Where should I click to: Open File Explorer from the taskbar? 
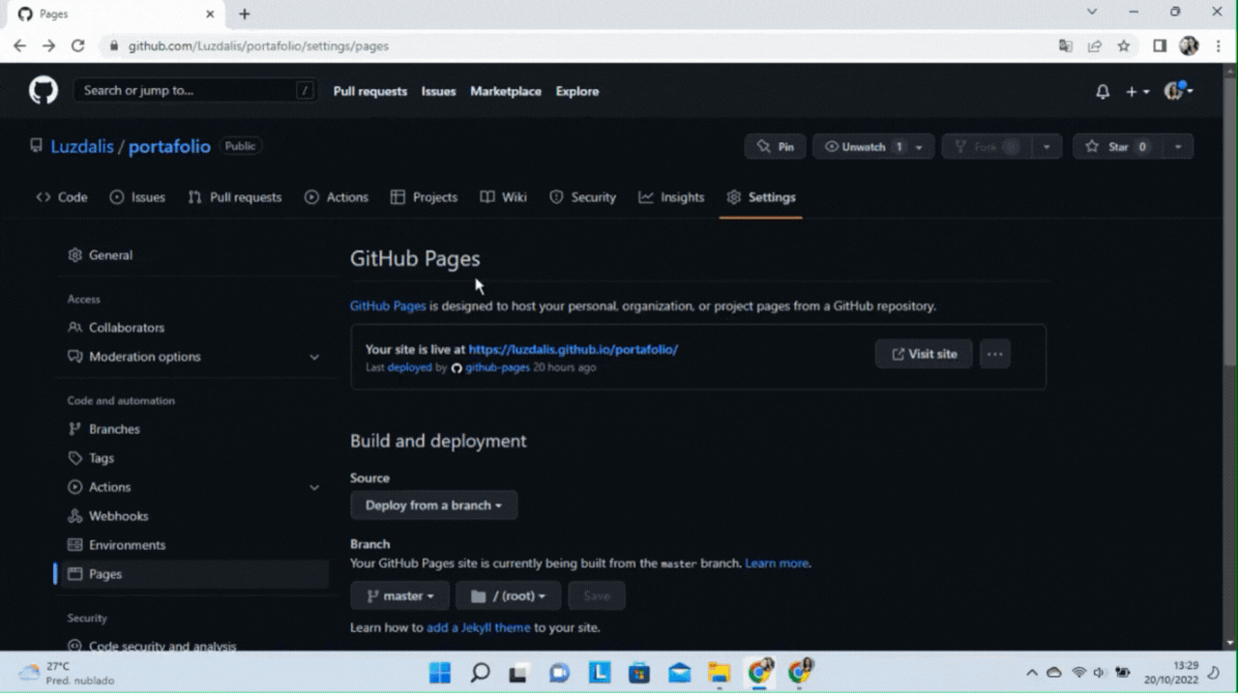tap(719, 673)
